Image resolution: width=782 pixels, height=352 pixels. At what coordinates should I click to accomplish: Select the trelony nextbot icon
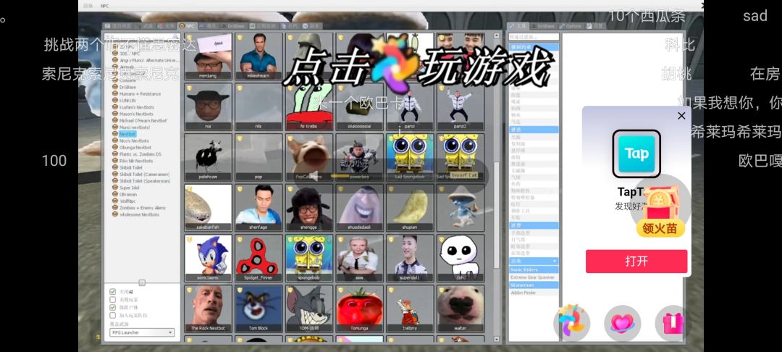(409, 309)
